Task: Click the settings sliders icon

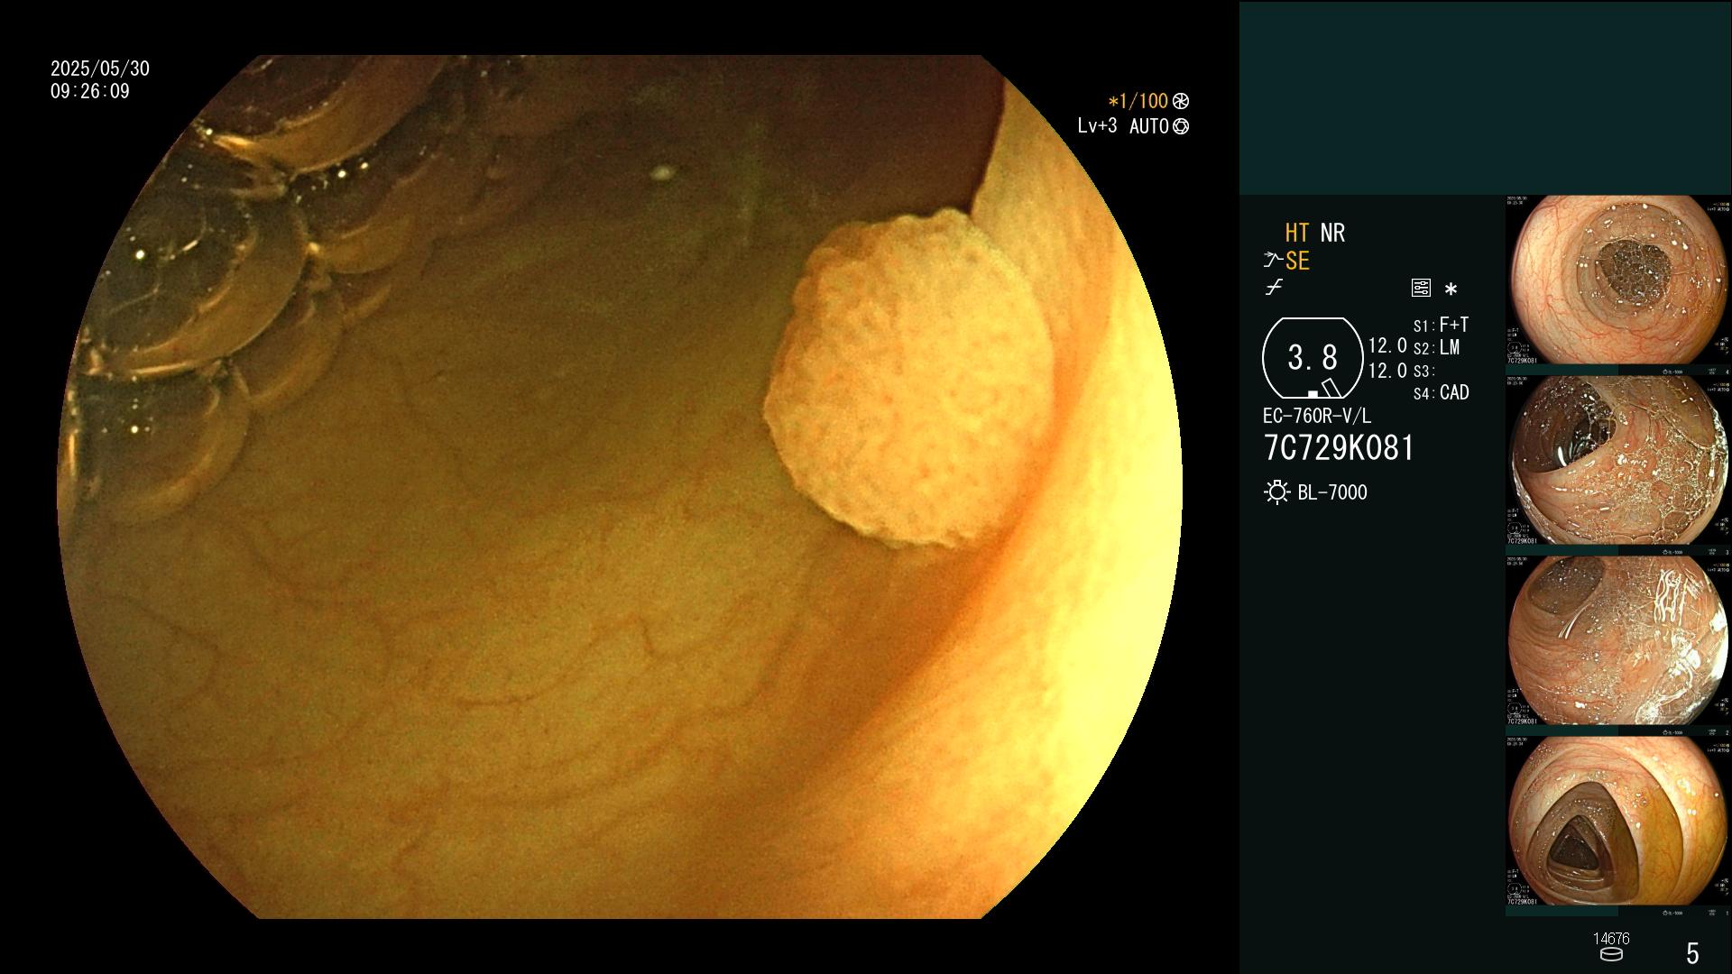Action: coord(1421,288)
